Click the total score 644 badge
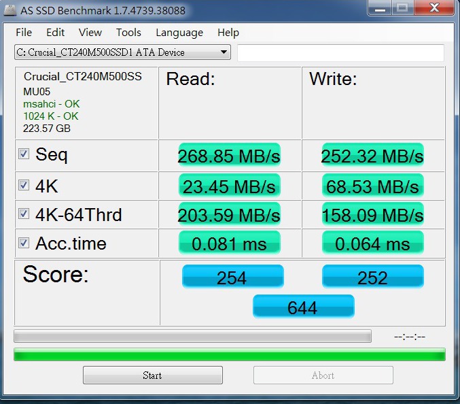 pyautogui.click(x=303, y=307)
